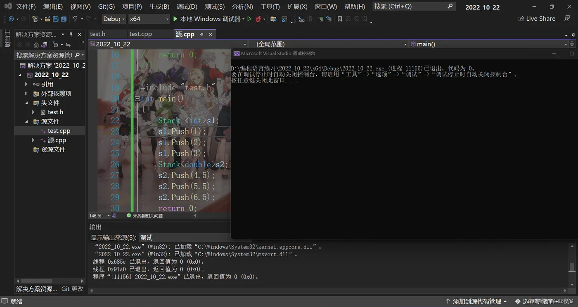
Task: Open the Debug configuration dropdown
Action: 113,19
